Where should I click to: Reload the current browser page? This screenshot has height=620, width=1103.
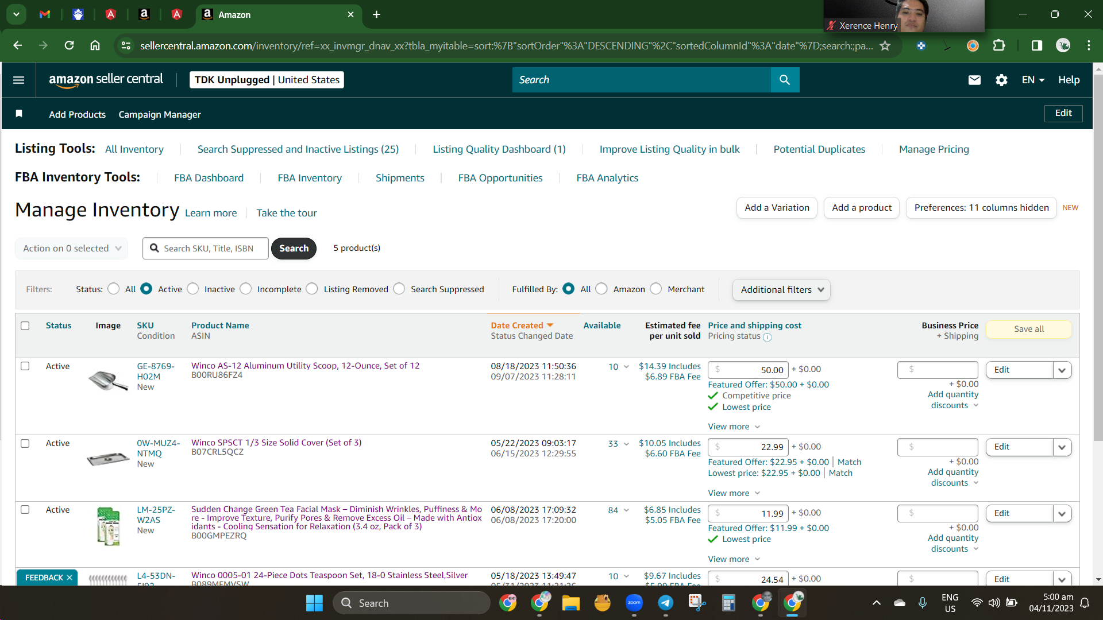(69, 45)
